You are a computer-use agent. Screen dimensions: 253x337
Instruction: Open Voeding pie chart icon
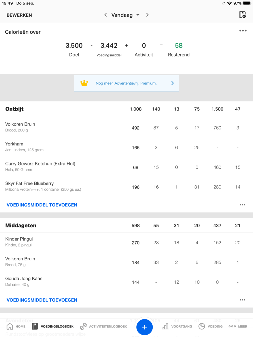202,326
